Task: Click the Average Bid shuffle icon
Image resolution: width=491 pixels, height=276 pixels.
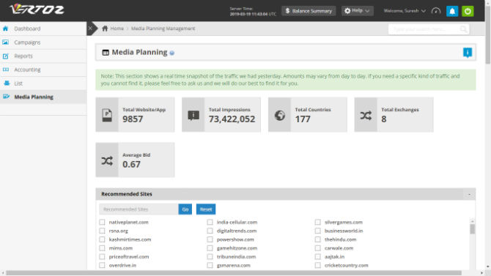Action: pos(107,161)
